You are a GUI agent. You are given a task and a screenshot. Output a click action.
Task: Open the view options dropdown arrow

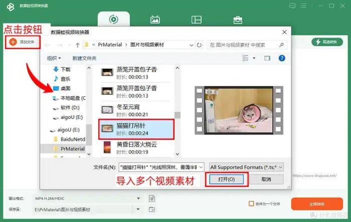pyautogui.click(x=254, y=58)
